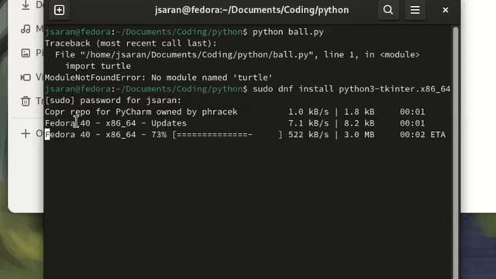496x279 pixels.
Task: Click the 'python ball.py' command text
Action: (x=288, y=32)
